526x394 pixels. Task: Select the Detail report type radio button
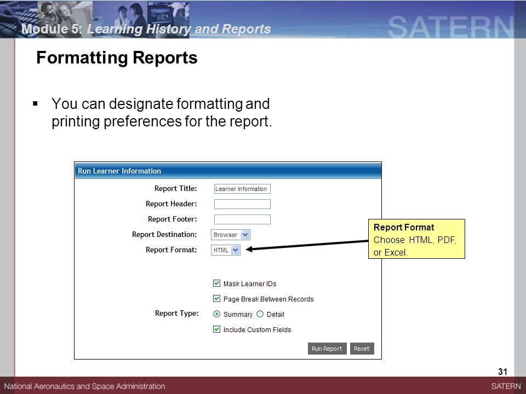tap(260, 314)
